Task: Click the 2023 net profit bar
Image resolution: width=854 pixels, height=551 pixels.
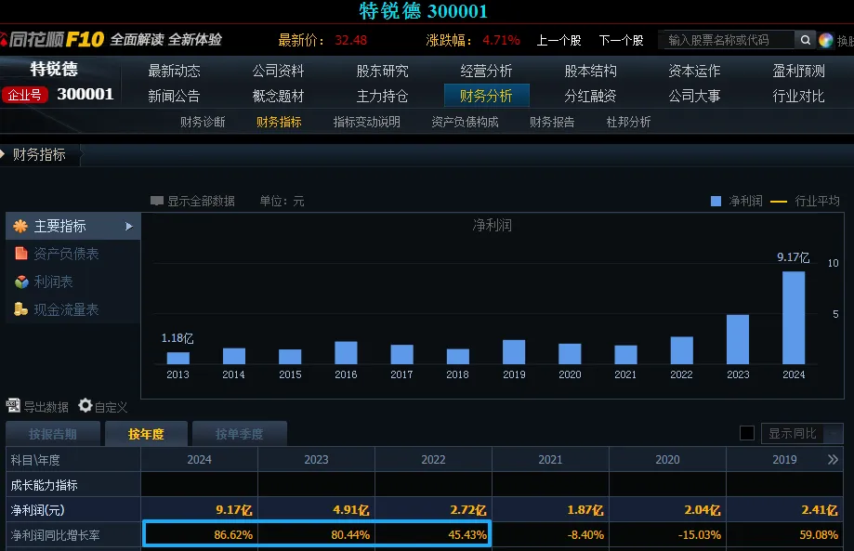Action: [738, 339]
